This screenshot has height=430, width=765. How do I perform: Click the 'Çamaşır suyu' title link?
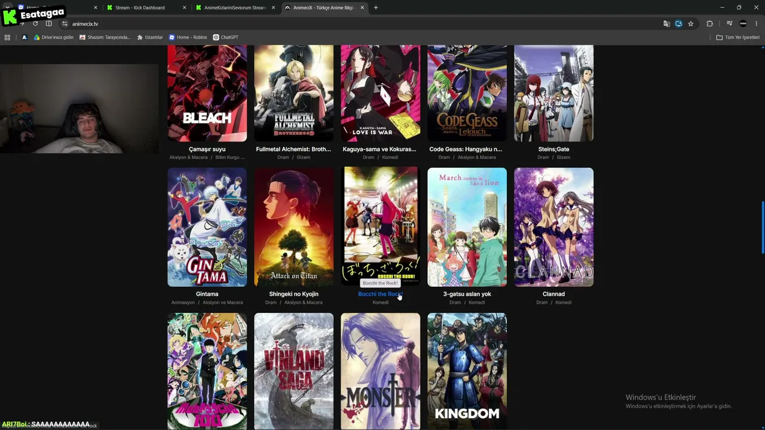tap(207, 149)
